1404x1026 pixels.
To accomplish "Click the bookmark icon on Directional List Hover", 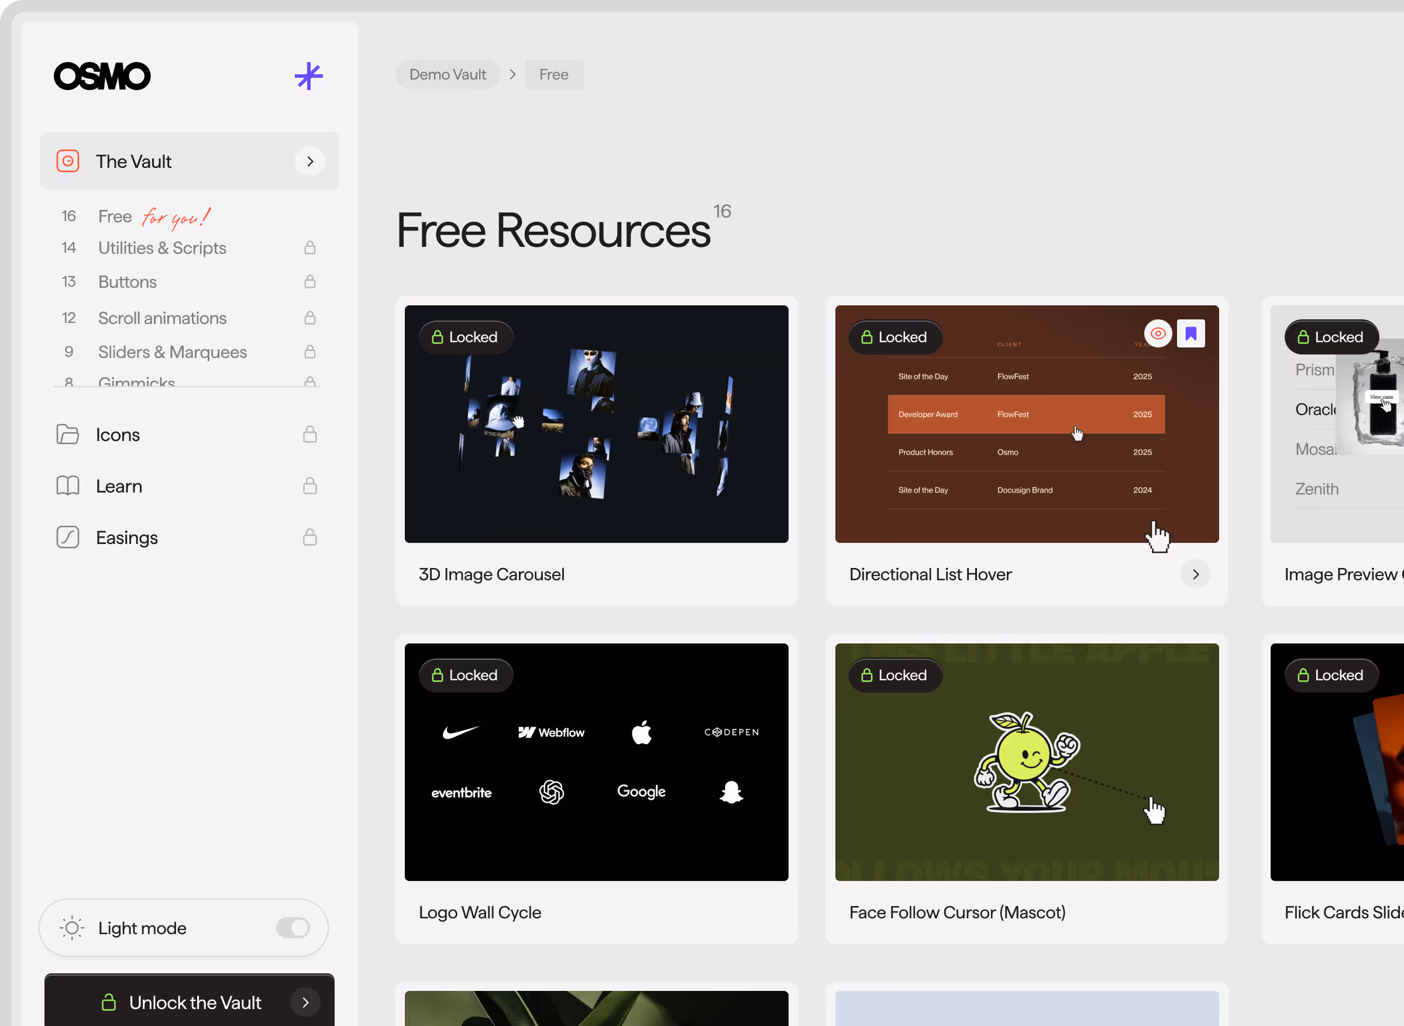I will (x=1190, y=334).
